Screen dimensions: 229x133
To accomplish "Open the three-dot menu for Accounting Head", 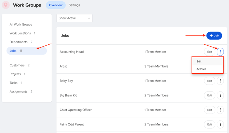I will tap(220, 52).
